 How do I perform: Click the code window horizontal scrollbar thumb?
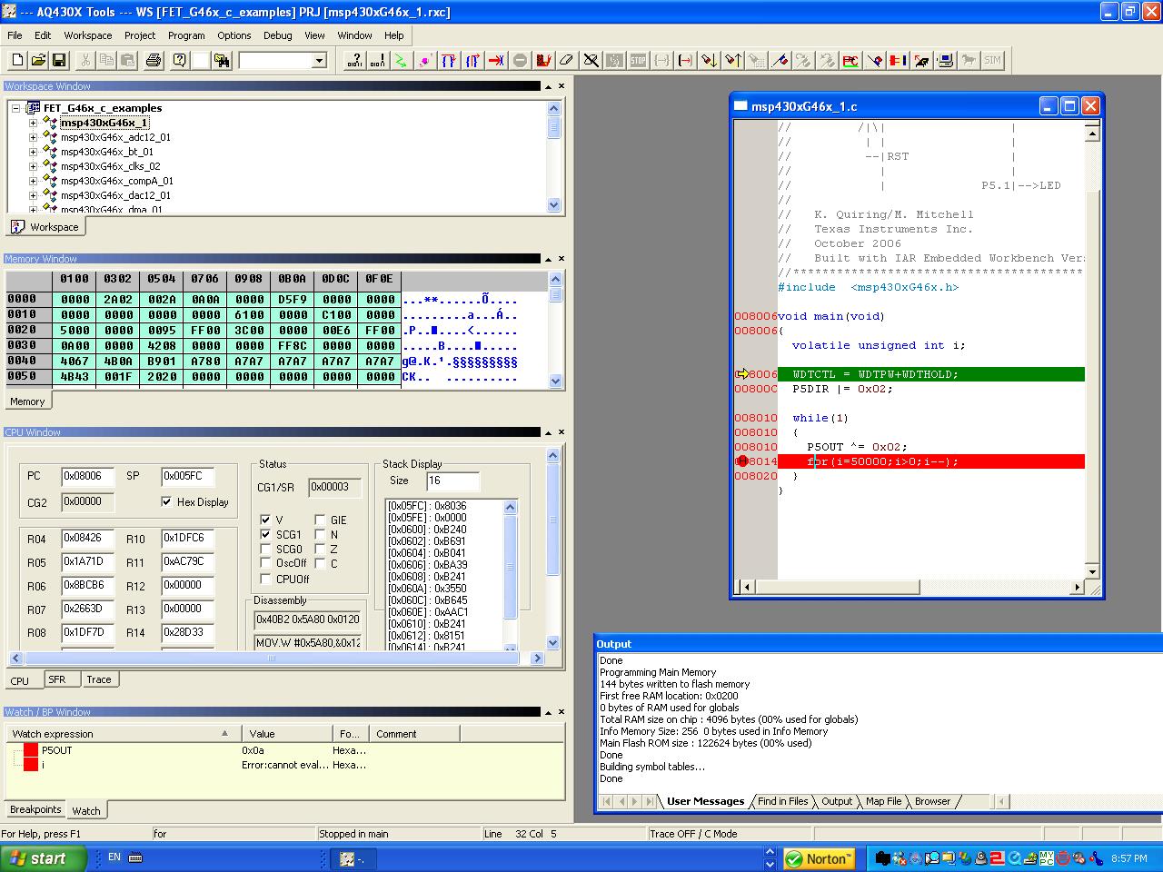point(837,587)
